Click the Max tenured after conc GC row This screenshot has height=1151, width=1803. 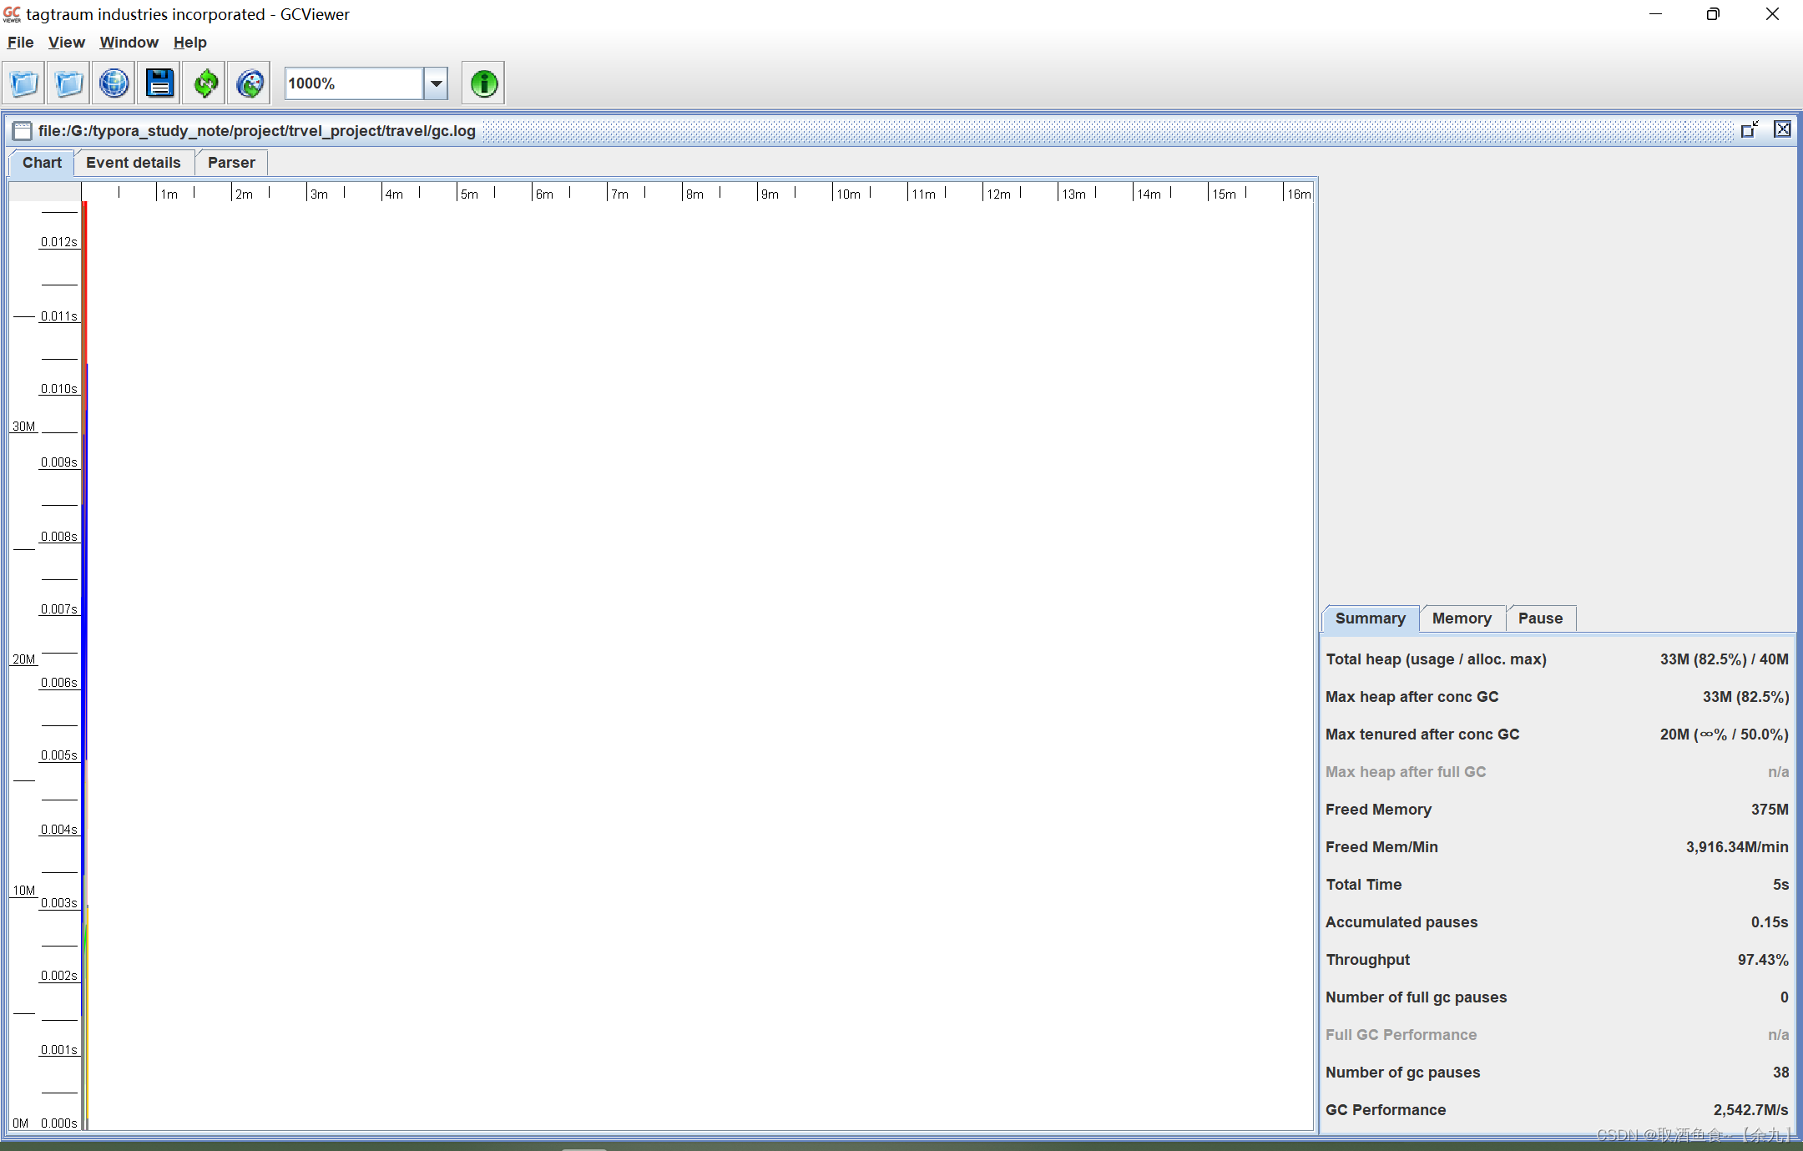[1557, 735]
